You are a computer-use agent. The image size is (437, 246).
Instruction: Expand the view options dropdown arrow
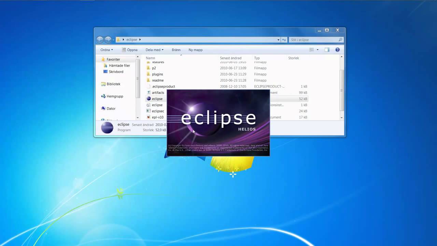(x=318, y=50)
